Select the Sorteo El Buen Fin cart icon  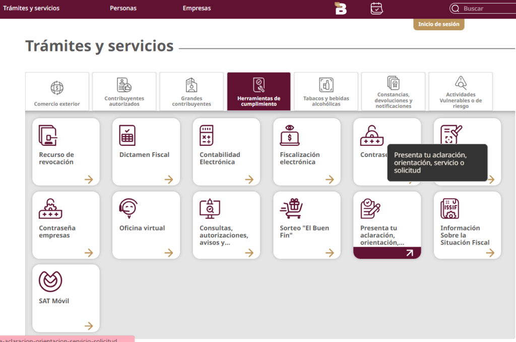pos(291,208)
